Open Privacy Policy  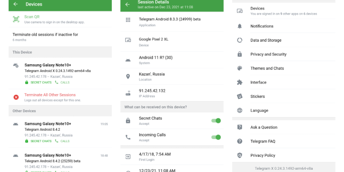(283, 155)
